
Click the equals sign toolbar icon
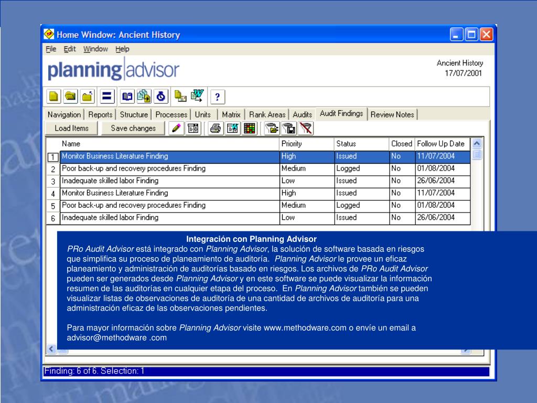[107, 97]
